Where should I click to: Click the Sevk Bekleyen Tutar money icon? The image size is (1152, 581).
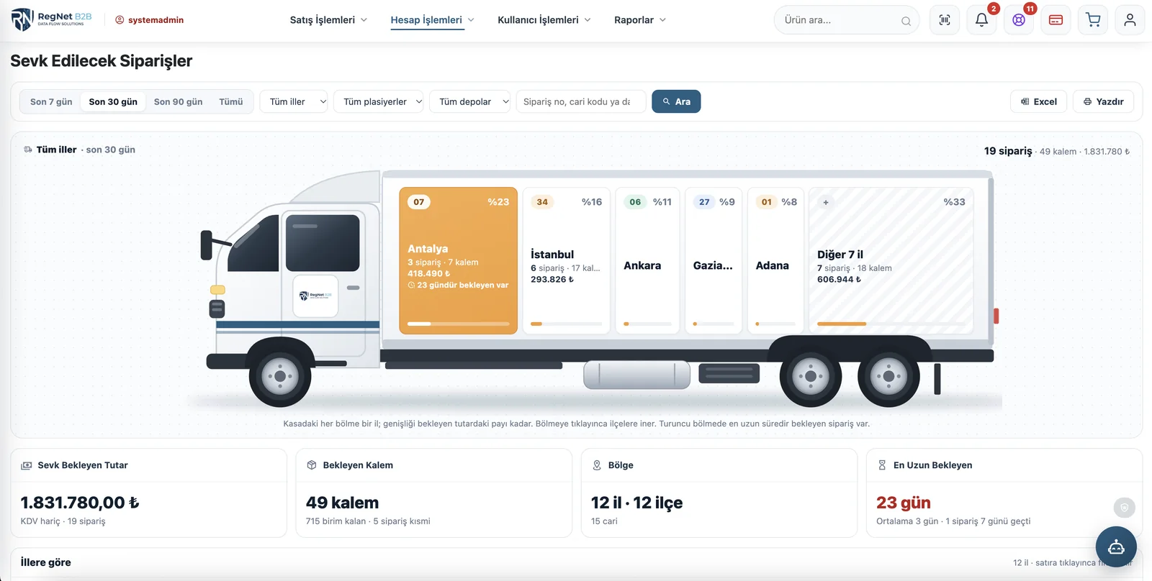(x=27, y=465)
